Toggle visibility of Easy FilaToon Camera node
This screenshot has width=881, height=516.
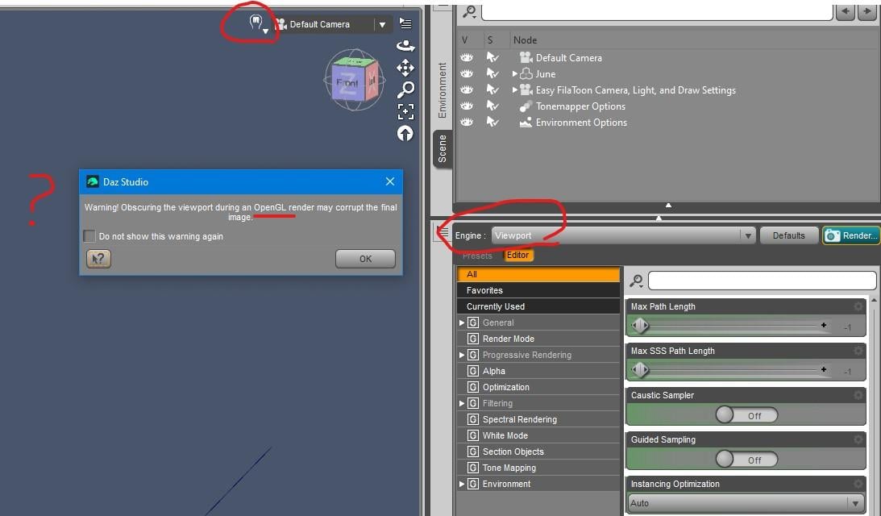467,90
